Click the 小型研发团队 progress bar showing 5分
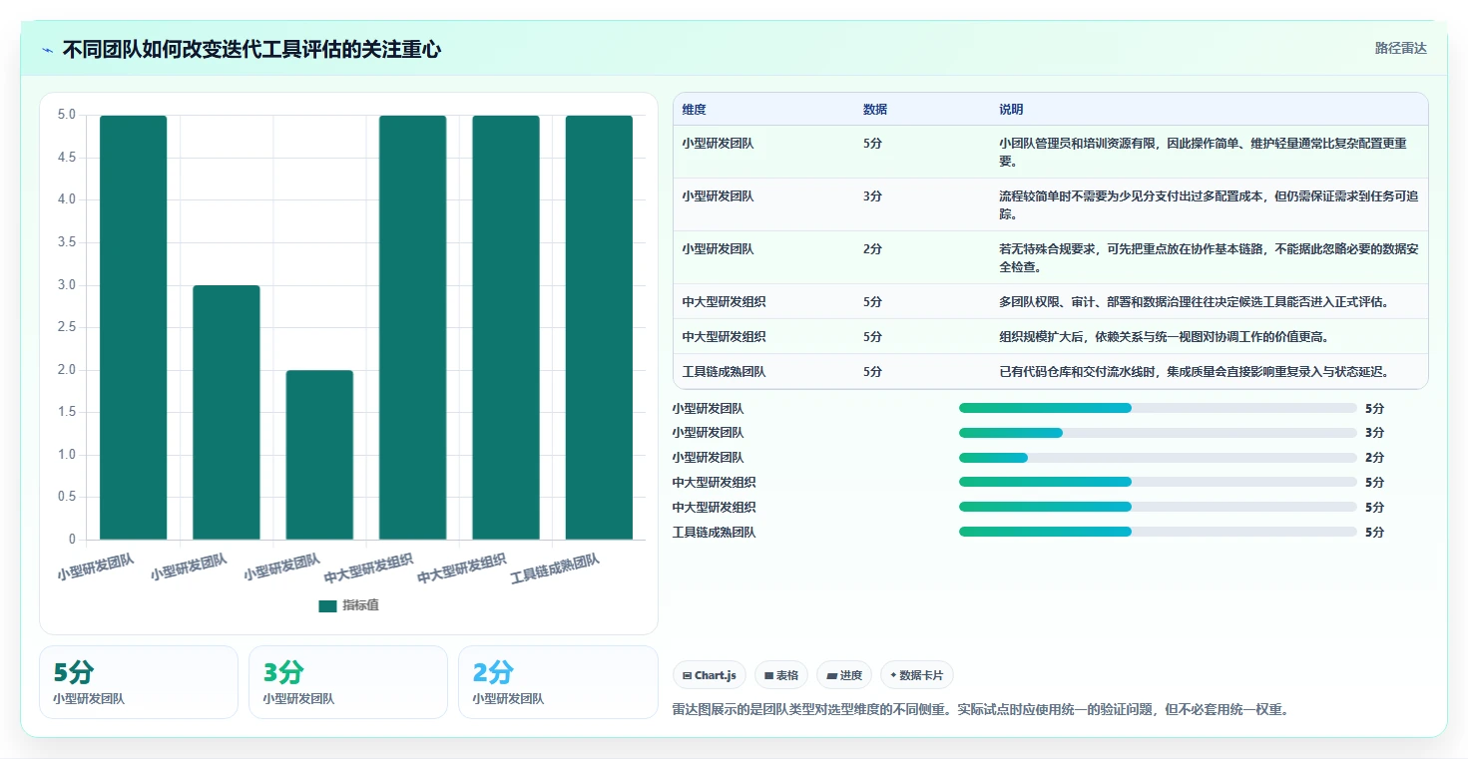This screenshot has width=1468, height=759. pyautogui.click(x=1158, y=408)
